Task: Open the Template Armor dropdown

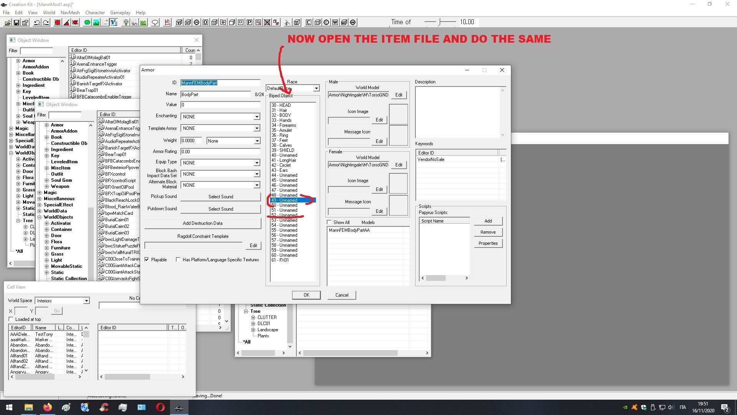Action: [x=257, y=128]
